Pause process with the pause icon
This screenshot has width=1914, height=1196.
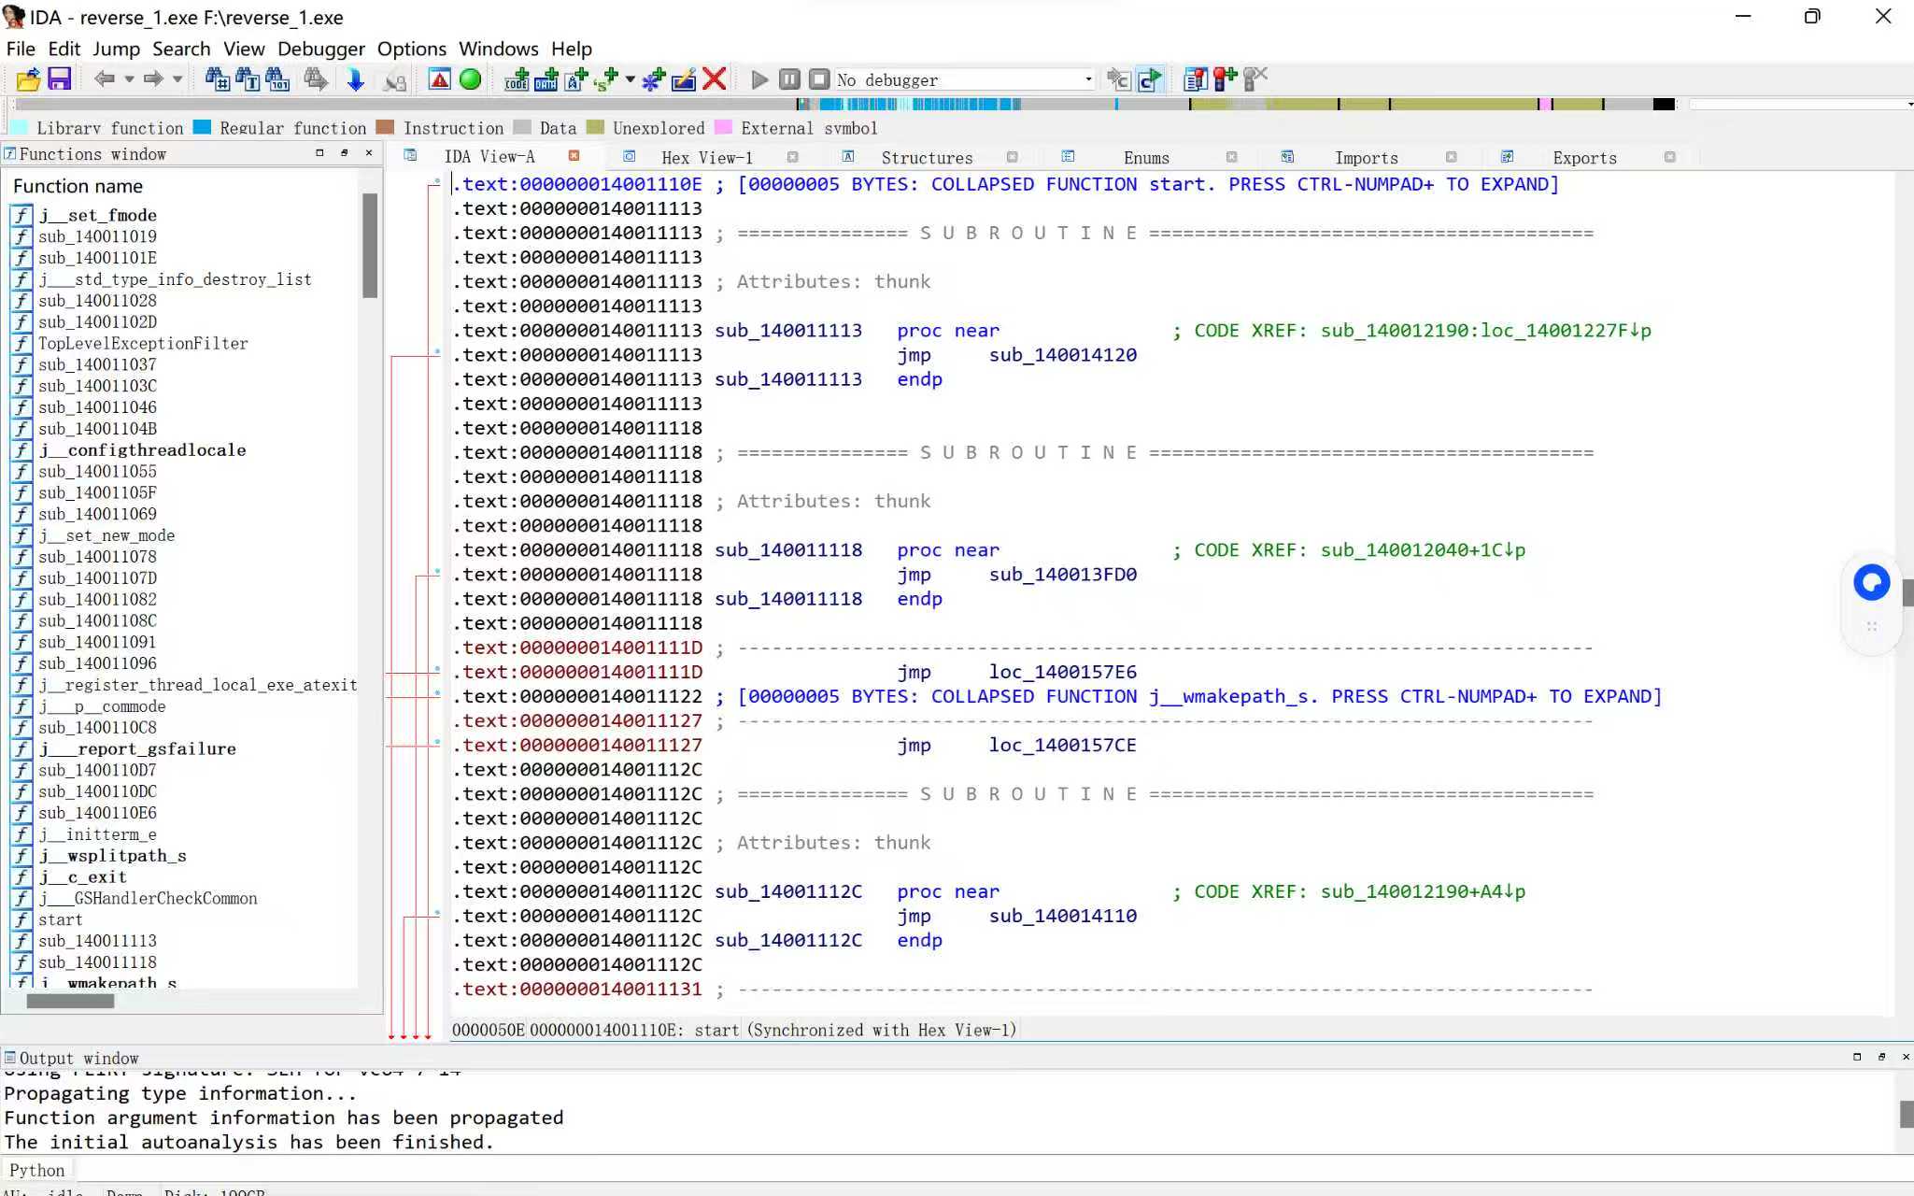tap(789, 79)
